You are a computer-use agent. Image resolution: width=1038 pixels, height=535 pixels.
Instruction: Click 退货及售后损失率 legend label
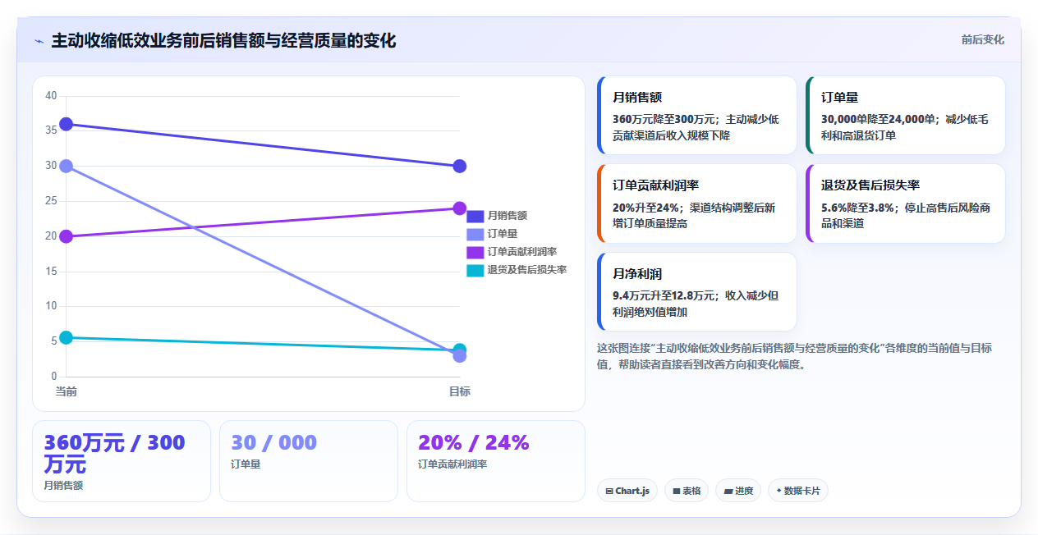click(527, 270)
